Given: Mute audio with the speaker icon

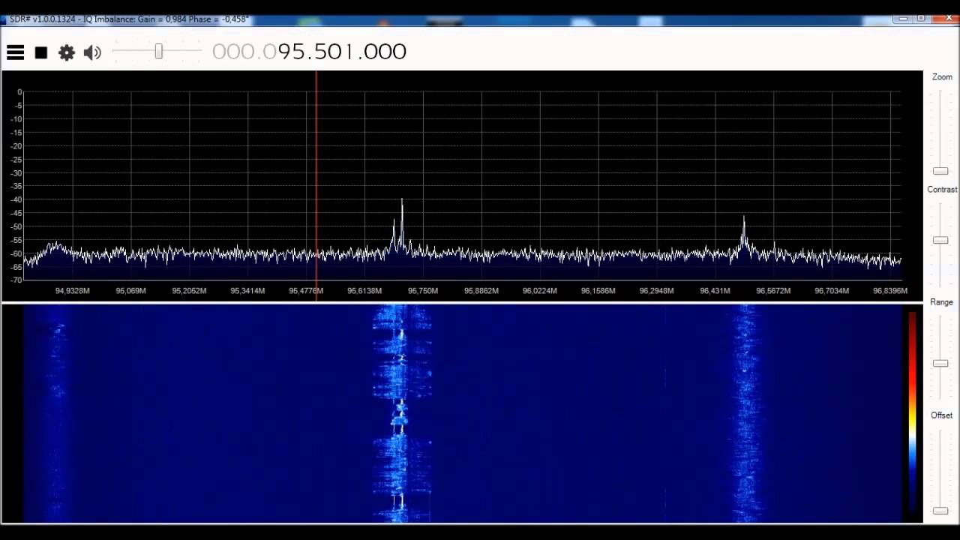Looking at the screenshot, I should coord(92,52).
